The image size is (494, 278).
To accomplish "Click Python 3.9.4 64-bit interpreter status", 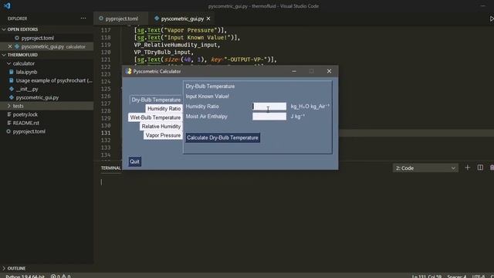I will [25, 276].
